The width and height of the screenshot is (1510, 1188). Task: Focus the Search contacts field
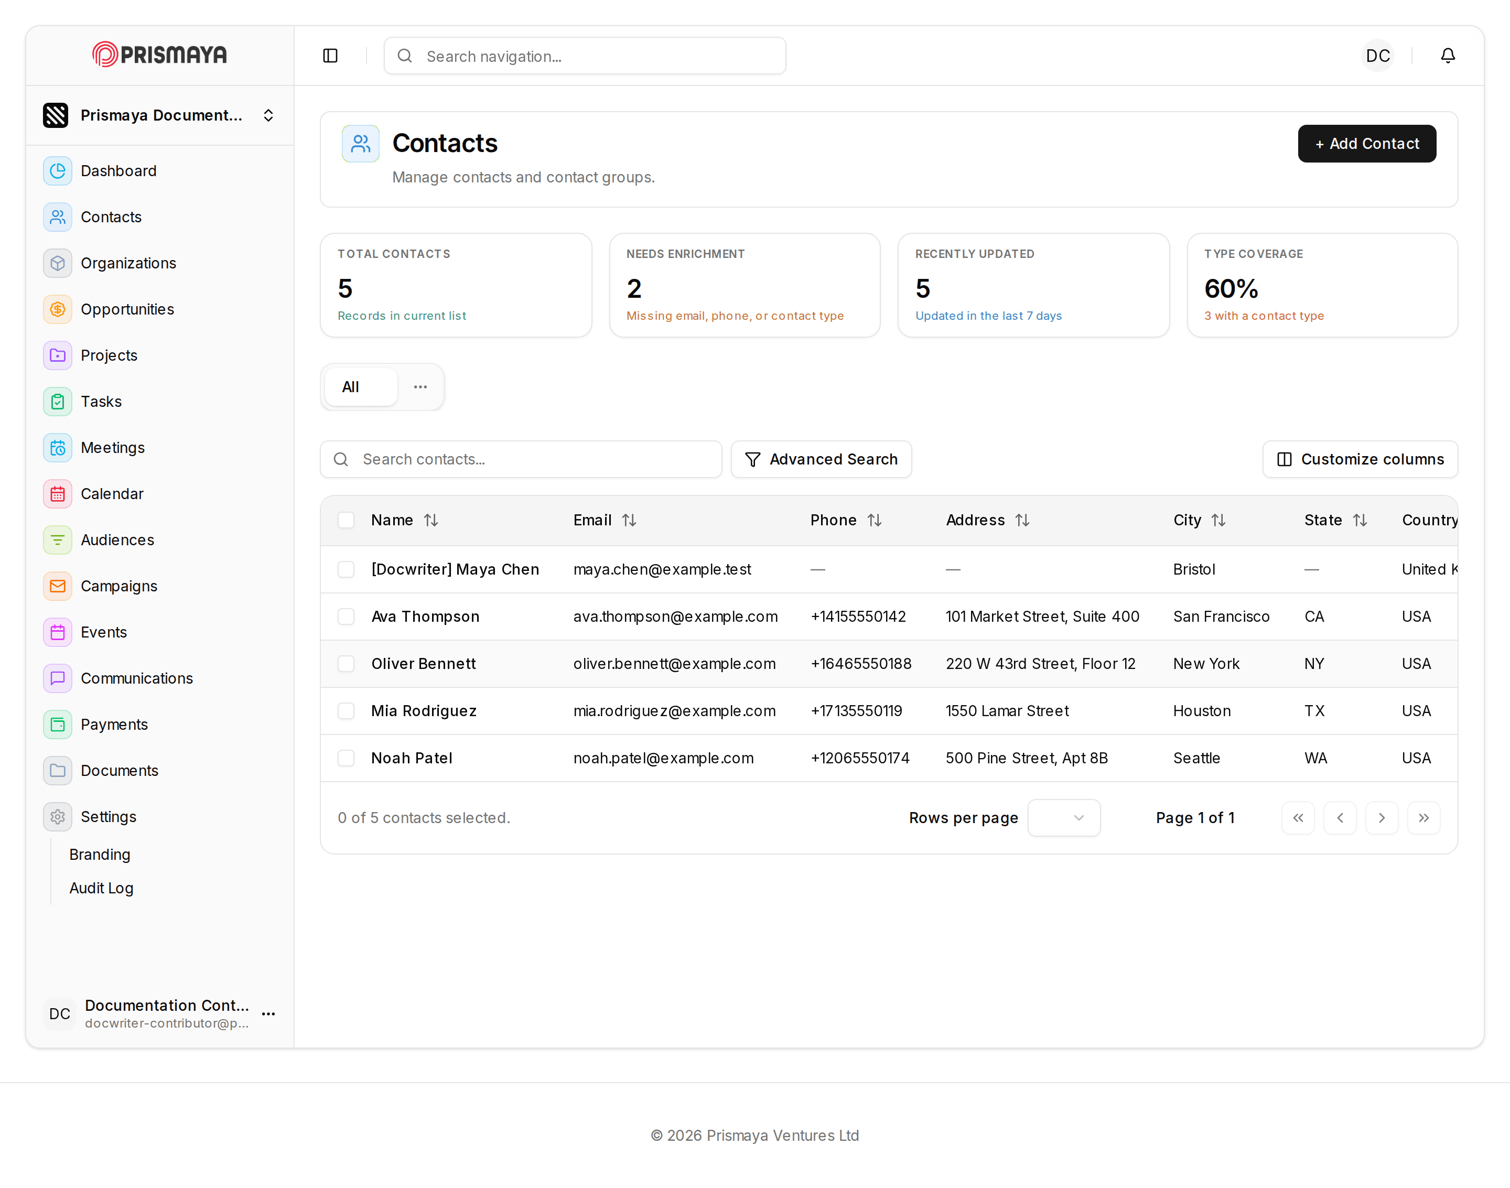pos(521,460)
